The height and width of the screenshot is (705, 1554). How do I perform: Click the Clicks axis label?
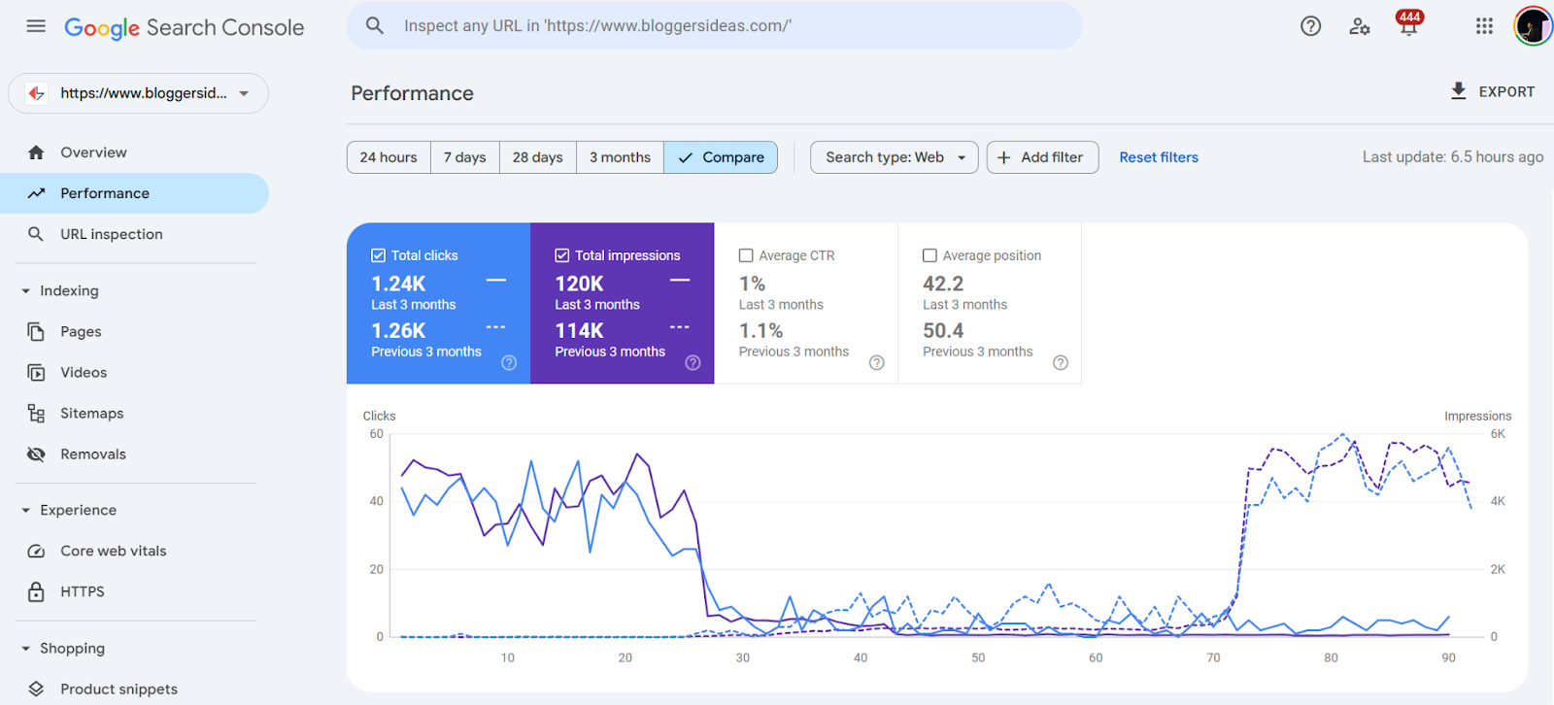[379, 417]
